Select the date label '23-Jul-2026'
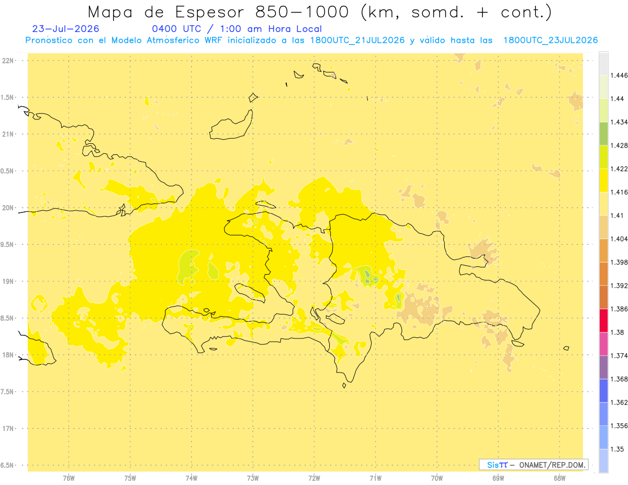Image resolution: width=628 pixels, height=485 pixels. click(x=65, y=29)
